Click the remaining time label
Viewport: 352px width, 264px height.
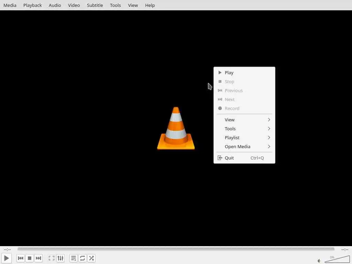tap(344, 249)
